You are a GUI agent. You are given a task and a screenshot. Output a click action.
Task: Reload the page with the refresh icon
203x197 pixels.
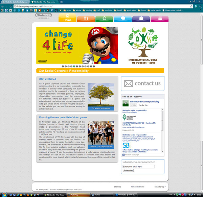pos(10,6)
